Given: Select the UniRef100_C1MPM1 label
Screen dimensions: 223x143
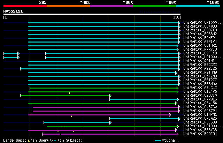Looking at the screenshot, I should [x=200, y=115].
